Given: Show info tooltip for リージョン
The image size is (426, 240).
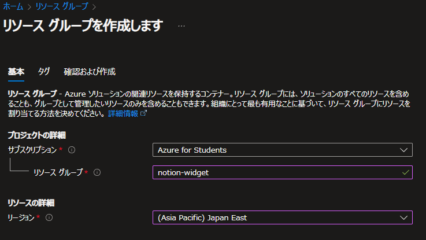Looking at the screenshot, I should click(49, 217).
